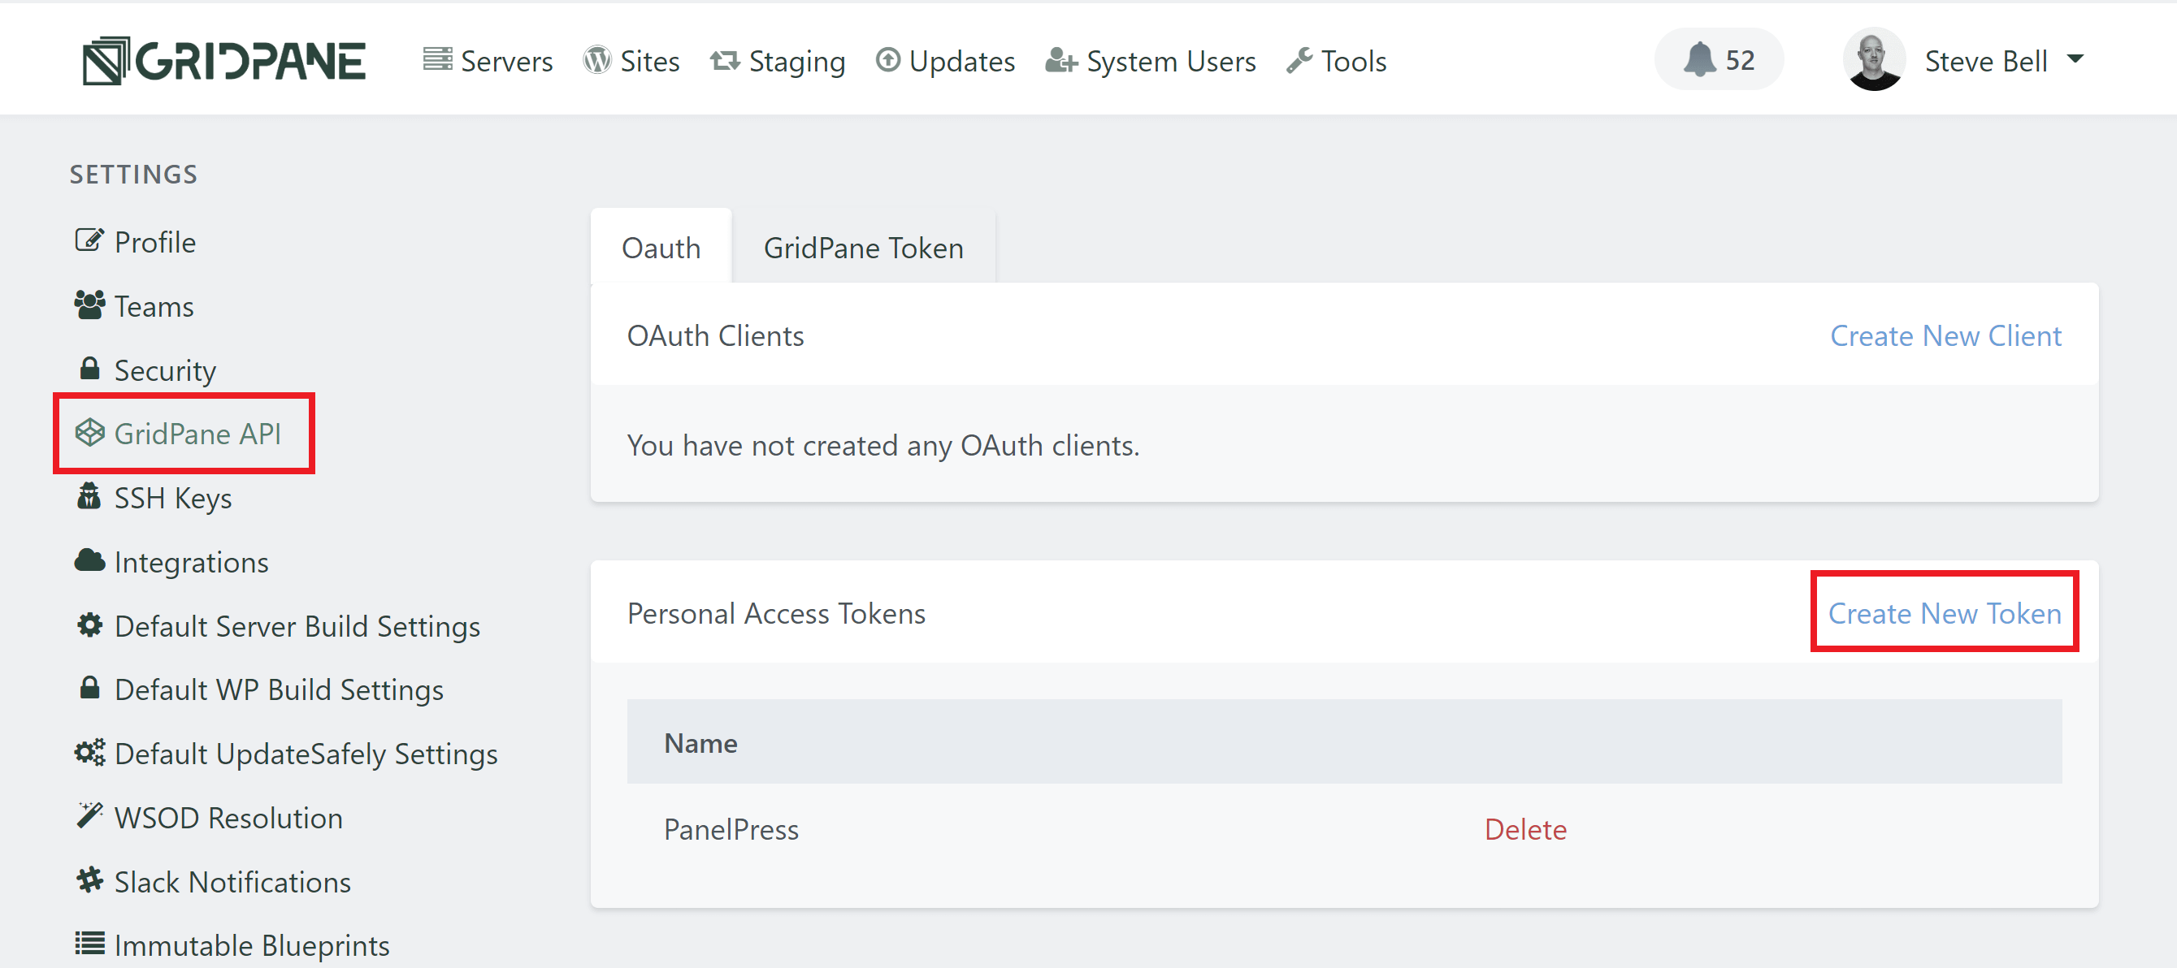Click the PanelPress token name
This screenshot has height=968, width=2177.
(x=731, y=829)
